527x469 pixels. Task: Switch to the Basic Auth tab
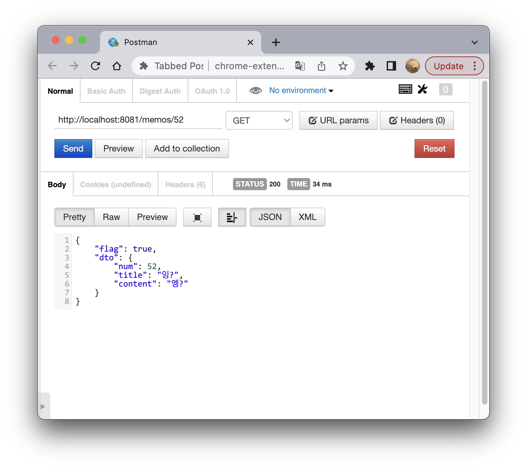106,91
